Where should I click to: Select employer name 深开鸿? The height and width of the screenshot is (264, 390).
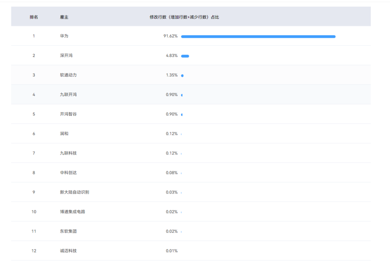pos(66,55)
